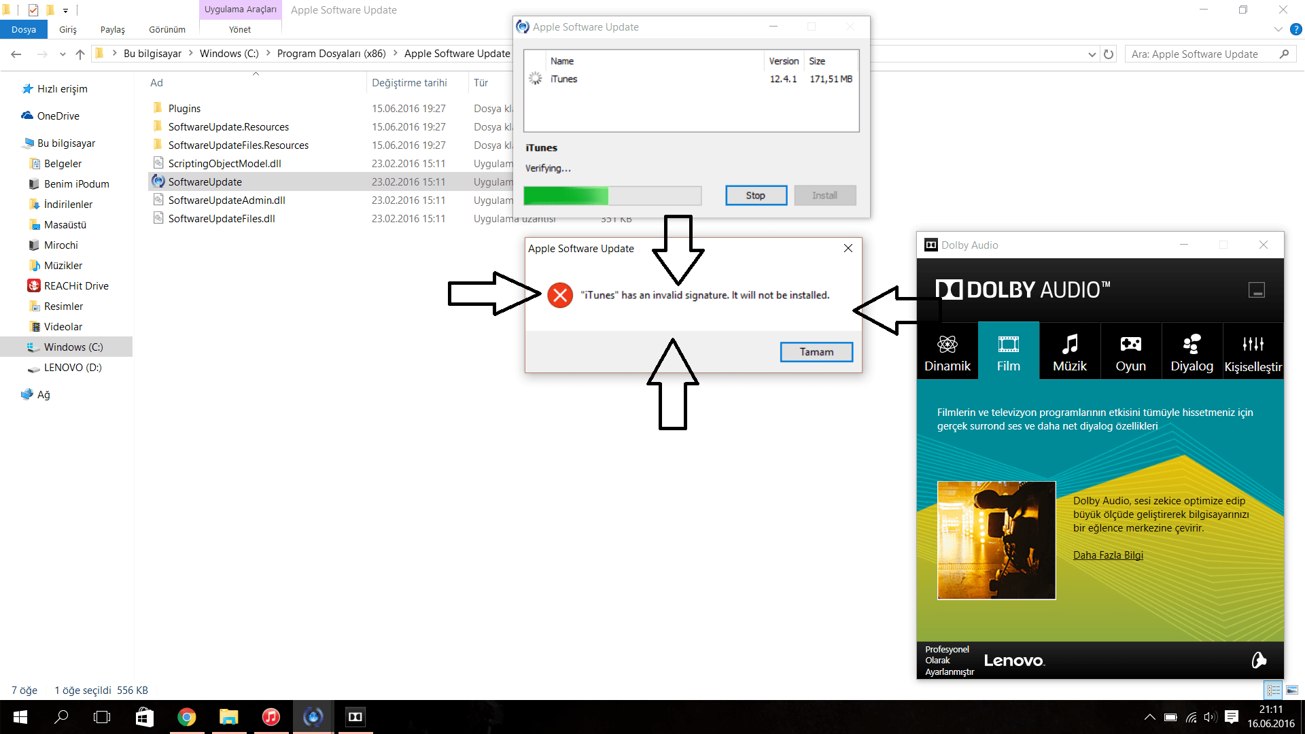Open the address bar history dropdown
Screen dimensions: 1305x734
pos(1092,54)
